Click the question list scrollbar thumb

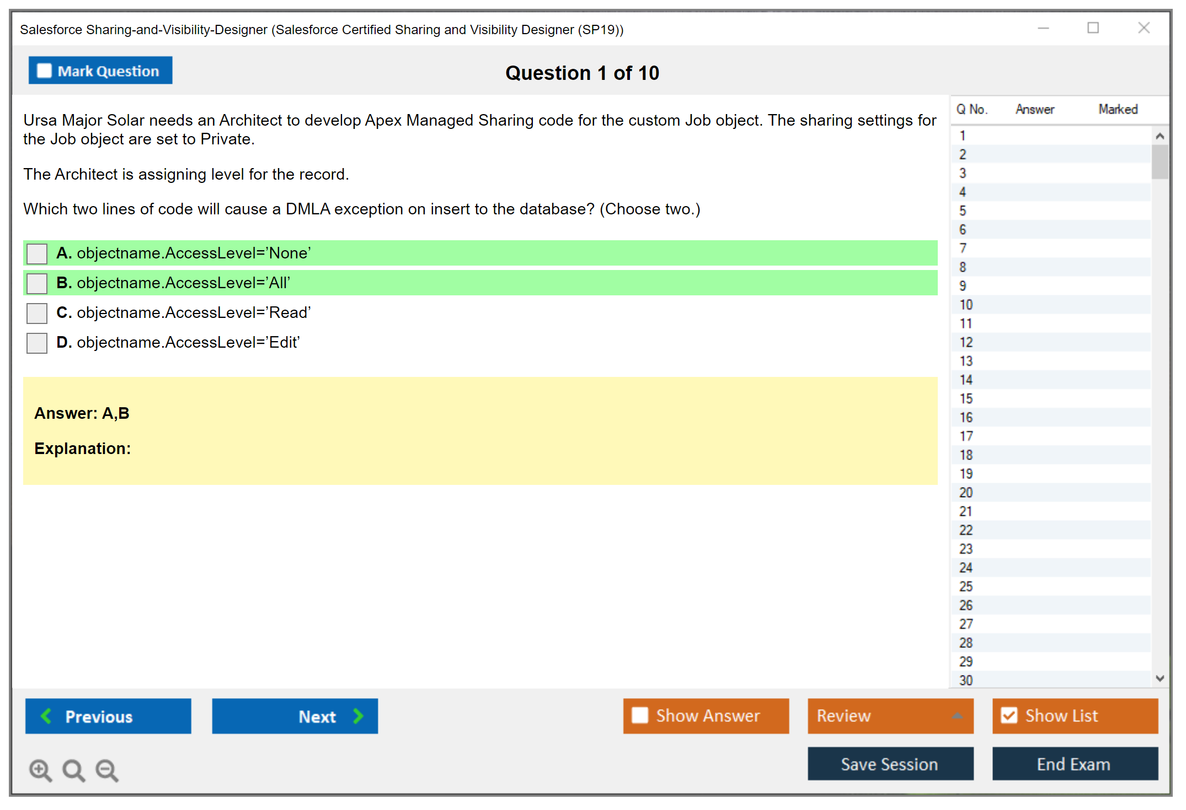coord(1160,161)
